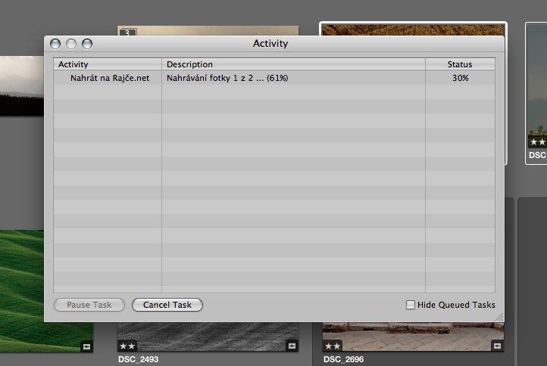Click the Cancel Task button
The height and width of the screenshot is (366, 547).
point(167,305)
